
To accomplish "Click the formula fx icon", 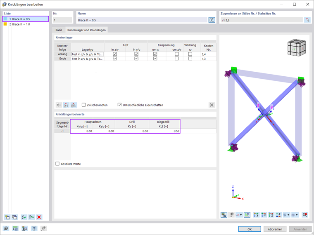I will tap(43, 228).
